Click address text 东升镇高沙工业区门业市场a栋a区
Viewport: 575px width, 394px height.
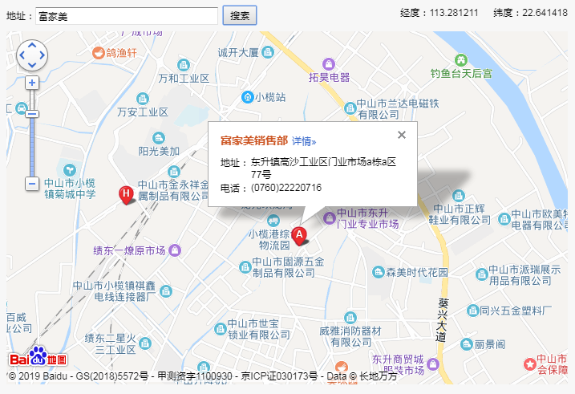click(323, 162)
